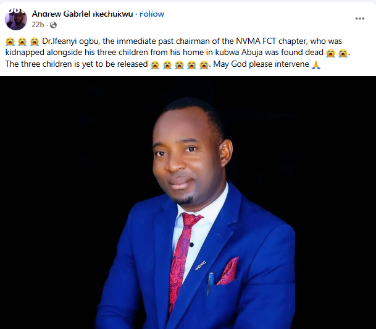Click the "May God please intervene" sentence
This screenshot has width=376, height=329.
pos(261,64)
